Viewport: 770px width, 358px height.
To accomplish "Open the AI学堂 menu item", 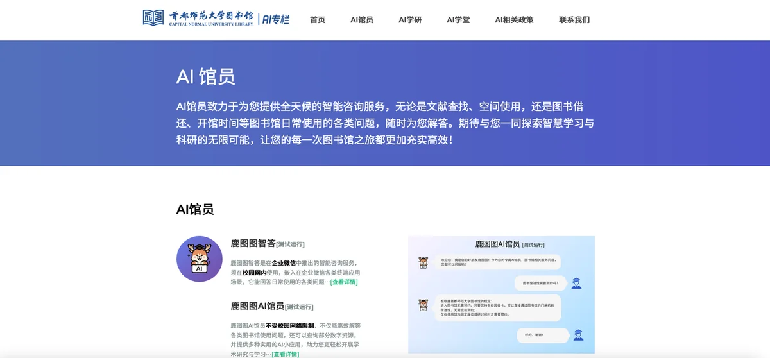I will pyautogui.click(x=458, y=20).
